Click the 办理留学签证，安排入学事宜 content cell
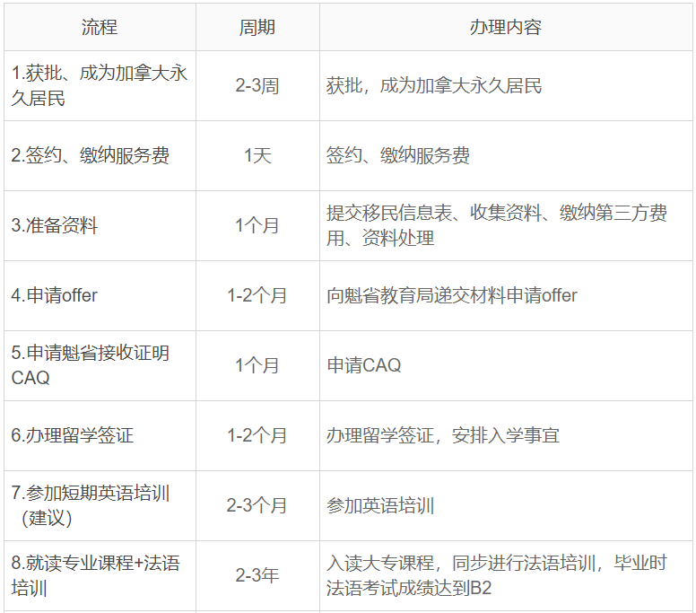This screenshot has height=613, width=696. (x=443, y=435)
